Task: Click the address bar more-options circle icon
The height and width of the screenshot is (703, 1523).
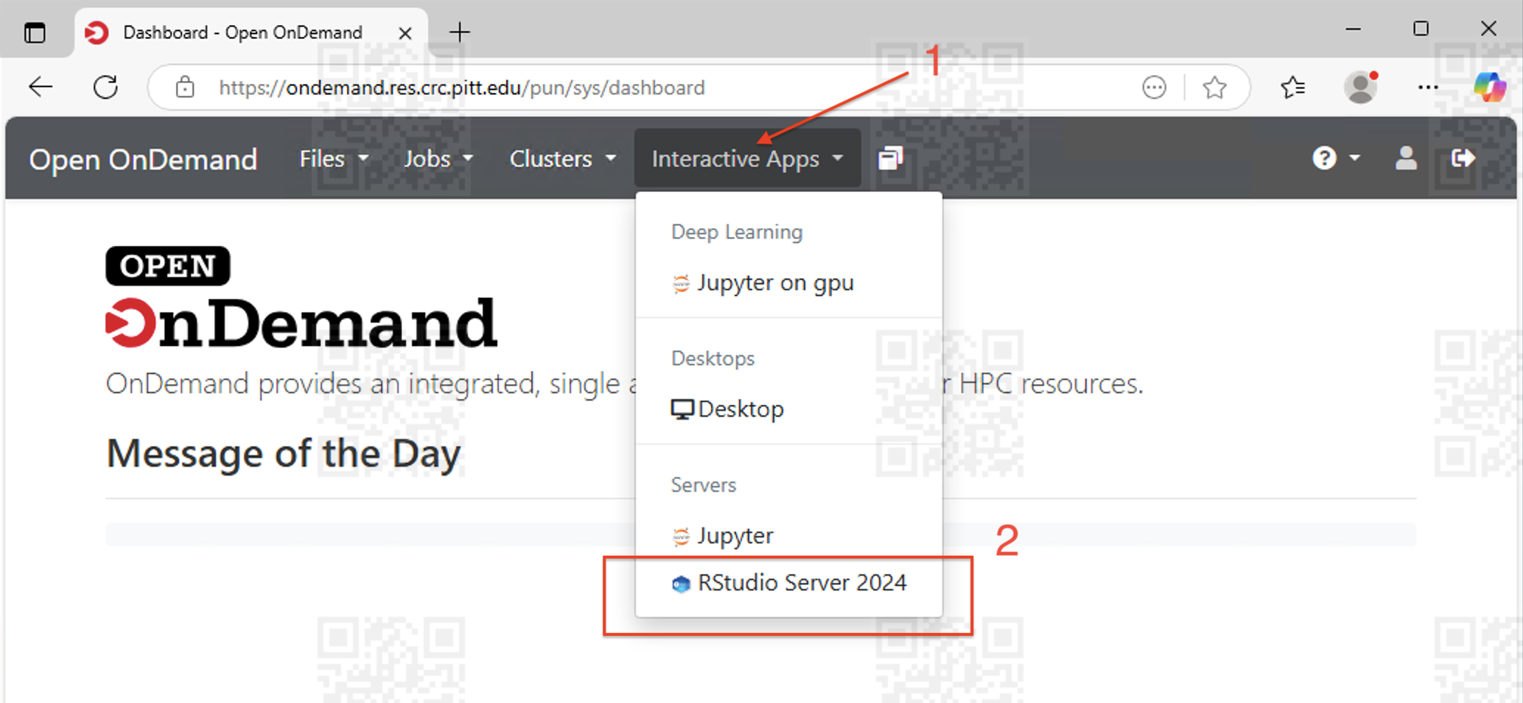Action: (x=1154, y=88)
